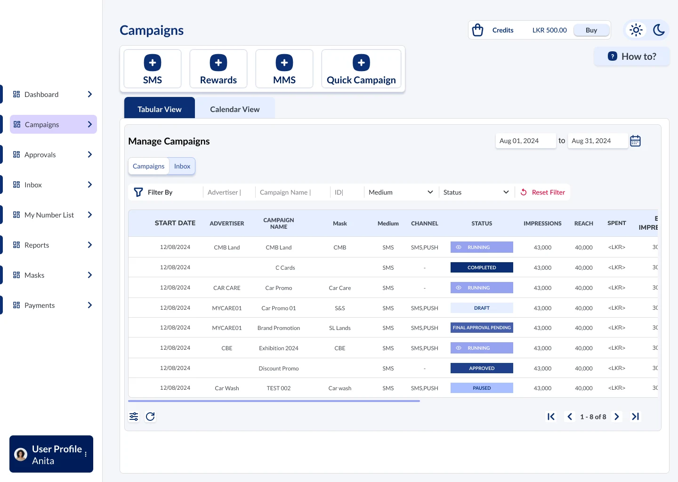Expand the Reports menu chevron
This screenshot has height=482, width=678.
(90, 245)
